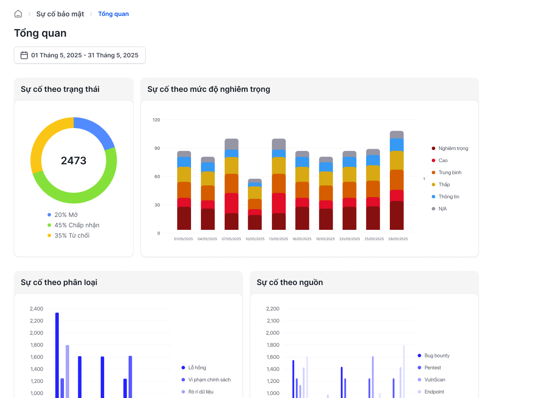Screen dimensions: 545x398
Task: Click the 45% Chấp nhận legend item
Action: (73, 225)
